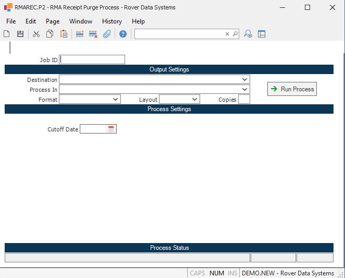The width and height of the screenshot is (345, 278).
Task: Open the File menu
Action: [11, 21]
